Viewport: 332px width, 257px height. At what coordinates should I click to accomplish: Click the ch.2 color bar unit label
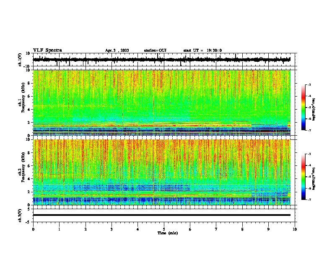click(314, 179)
